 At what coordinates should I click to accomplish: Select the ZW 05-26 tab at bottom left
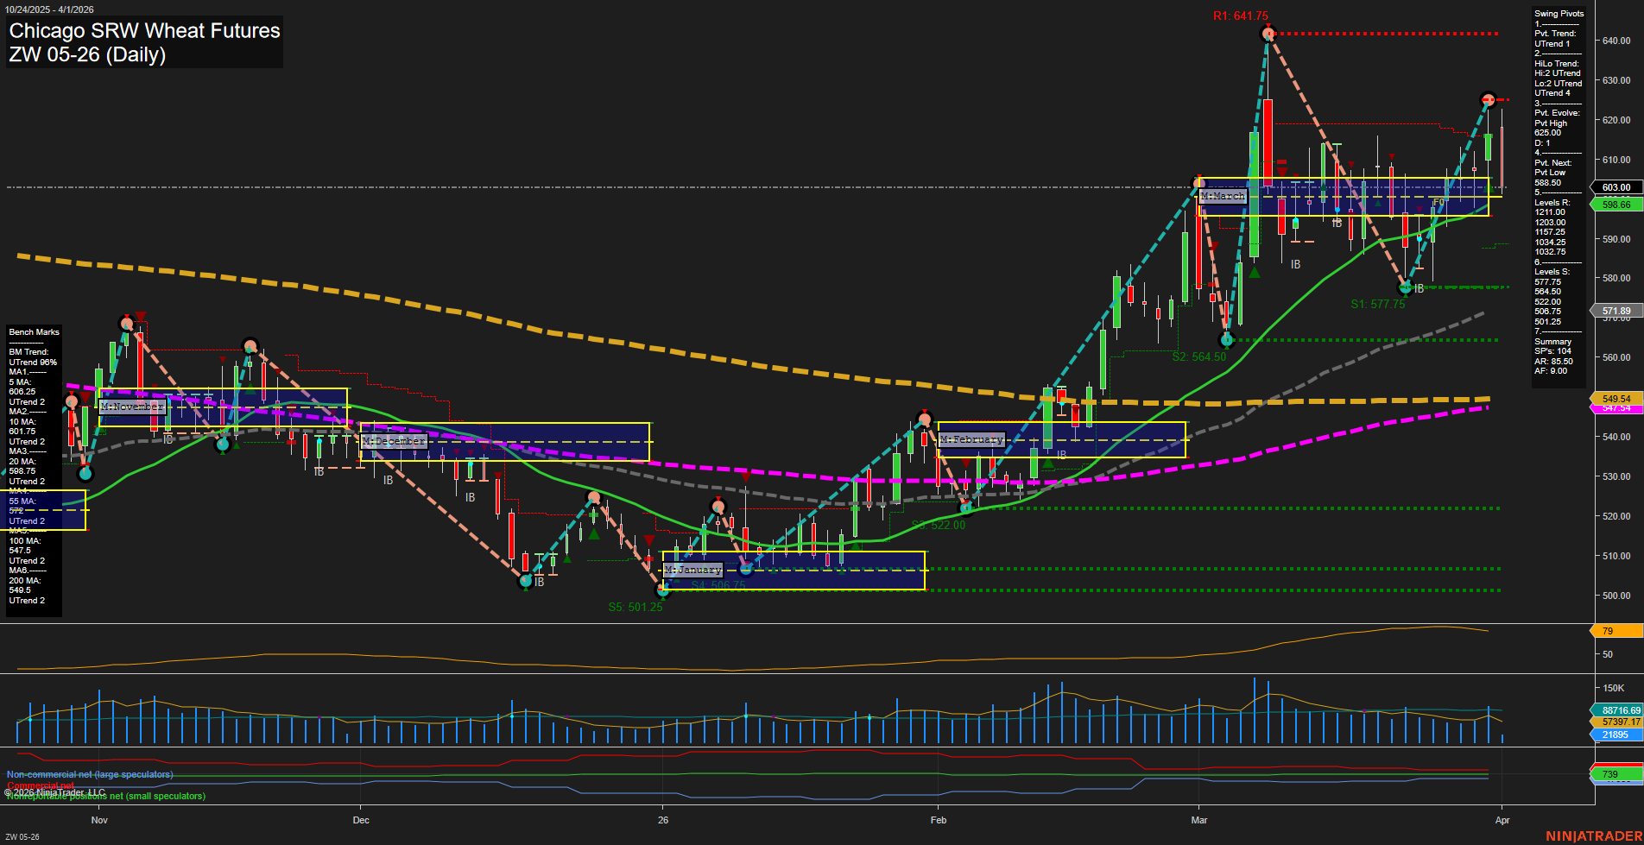(22, 836)
